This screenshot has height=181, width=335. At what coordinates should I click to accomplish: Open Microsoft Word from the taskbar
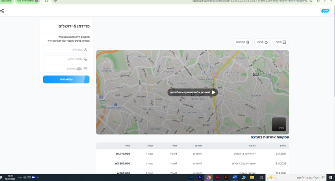pos(234,177)
